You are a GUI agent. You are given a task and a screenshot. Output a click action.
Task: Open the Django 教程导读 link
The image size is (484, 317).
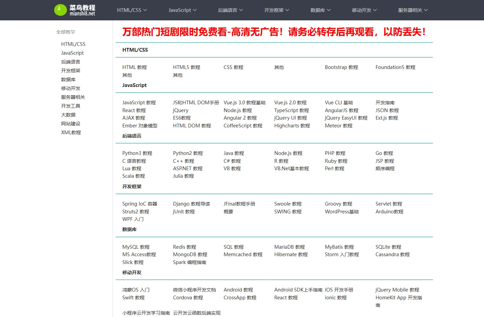click(191, 204)
